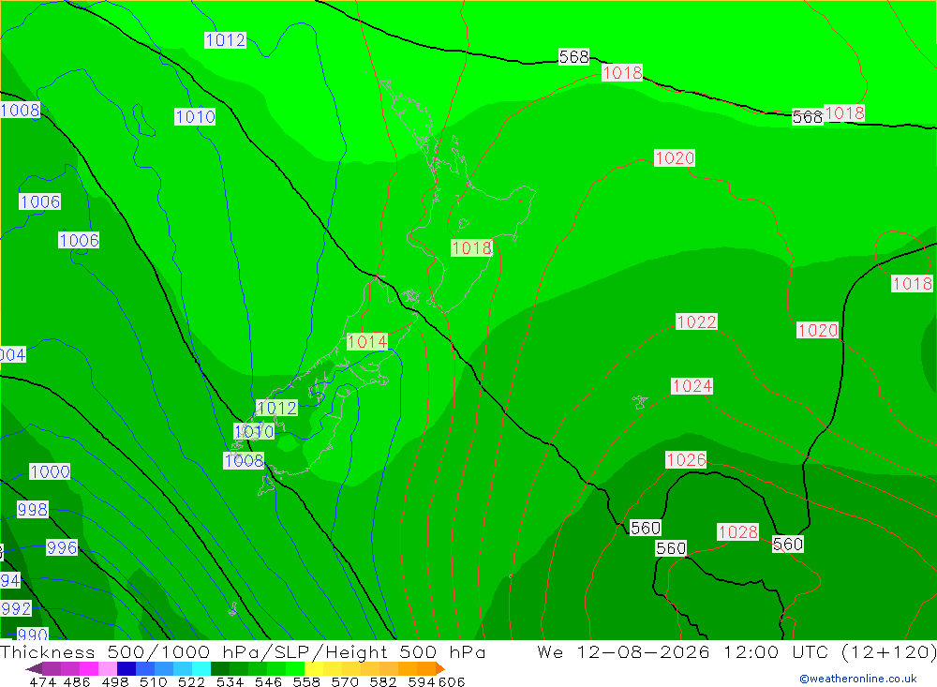Click the 998 isobar label

[x=32, y=509]
